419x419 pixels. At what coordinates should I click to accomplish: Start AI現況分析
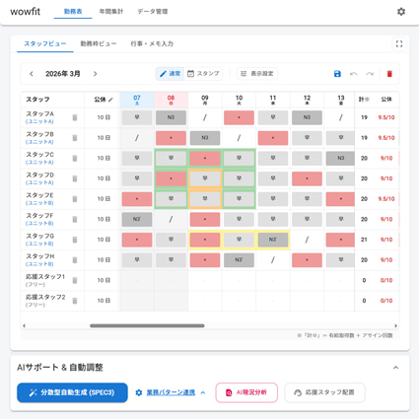(246, 392)
